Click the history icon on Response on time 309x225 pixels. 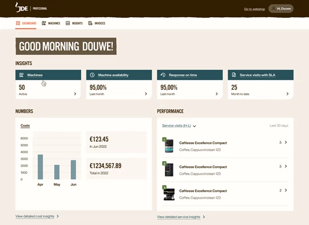163,75
